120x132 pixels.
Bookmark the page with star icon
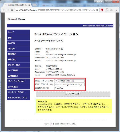click(97, 10)
